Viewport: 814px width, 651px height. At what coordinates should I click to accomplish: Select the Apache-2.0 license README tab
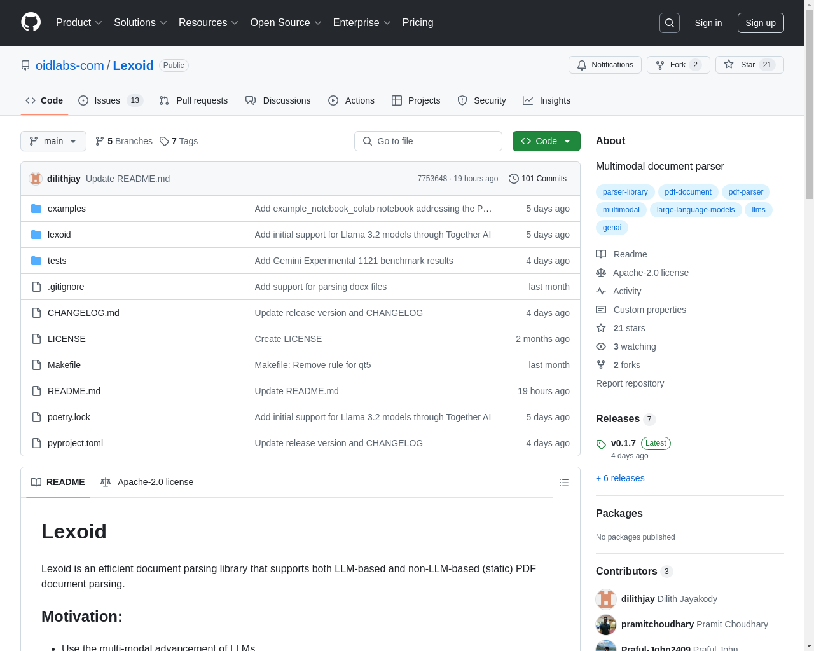click(147, 482)
